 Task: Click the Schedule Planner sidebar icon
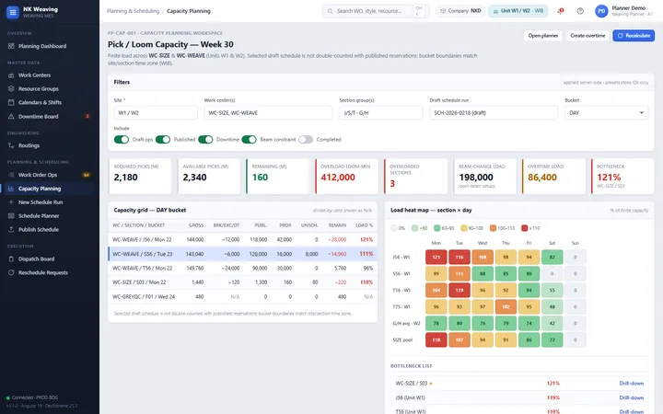tap(11, 216)
